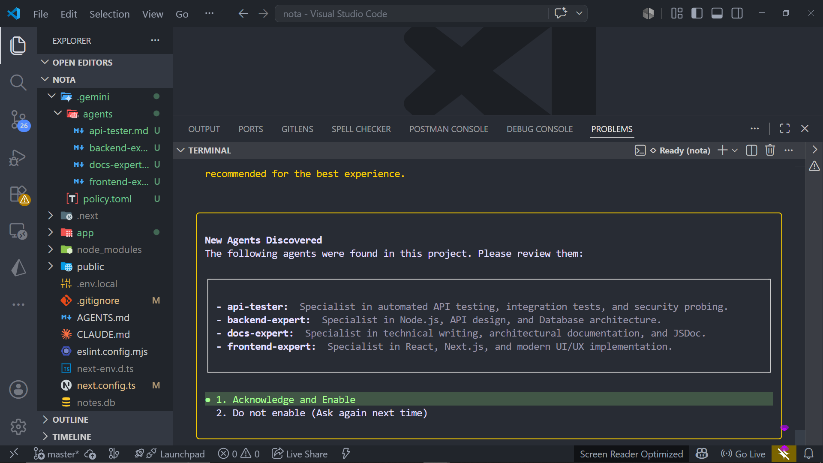The image size is (823, 463).
Task: Open remote window indicator in status bar
Action: [14, 454]
